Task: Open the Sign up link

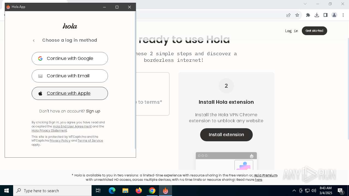Action: click(x=93, y=111)
